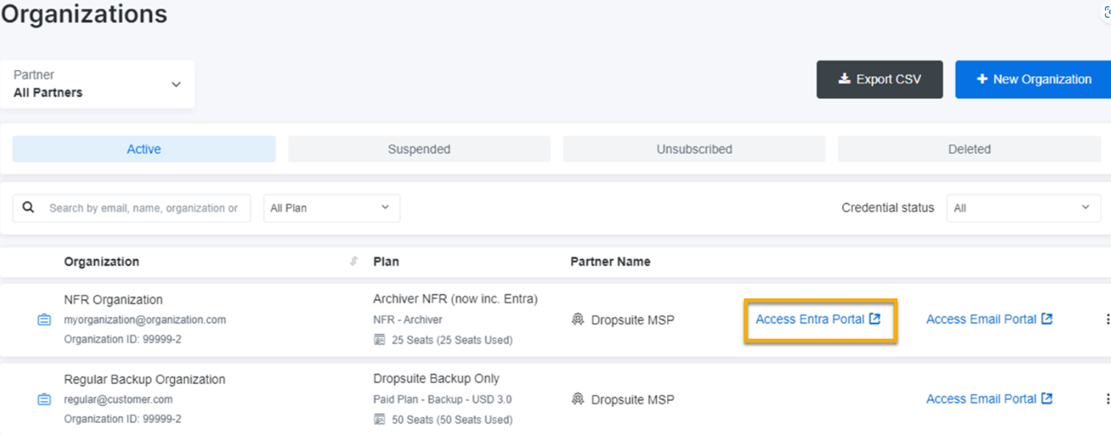The width and height of the screenshot is (1111, 435).
Task: Click the NFR Organization briefcase icon
Action: click(x=44, y=320)
